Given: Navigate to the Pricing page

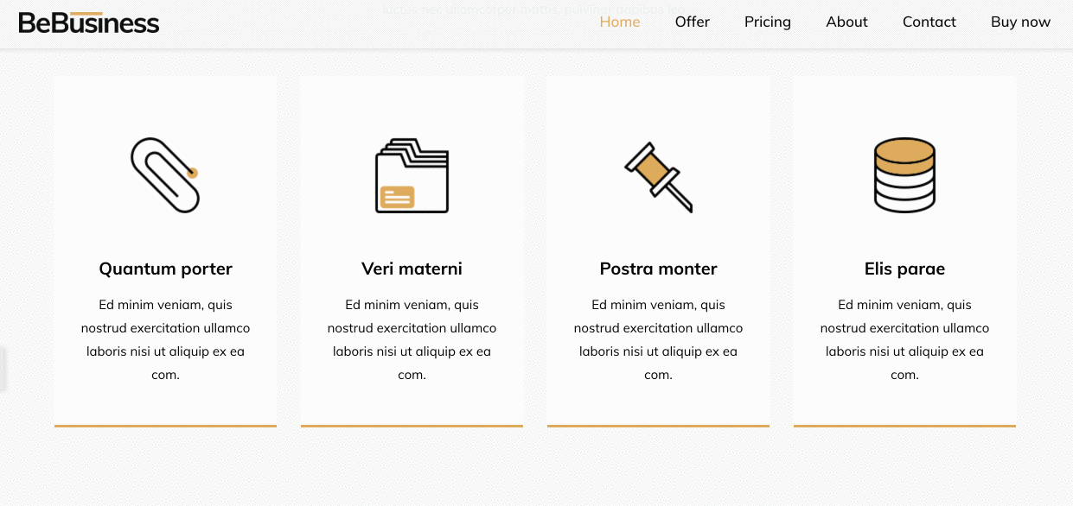Looking at the screenshot, I should point(767,22).
